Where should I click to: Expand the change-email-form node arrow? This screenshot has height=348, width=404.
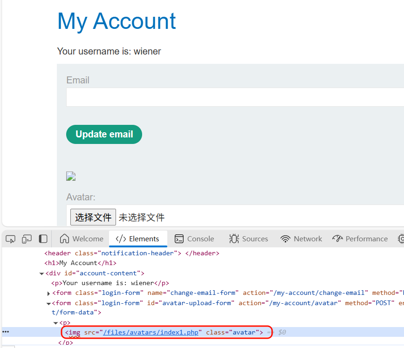click(48, 293)
